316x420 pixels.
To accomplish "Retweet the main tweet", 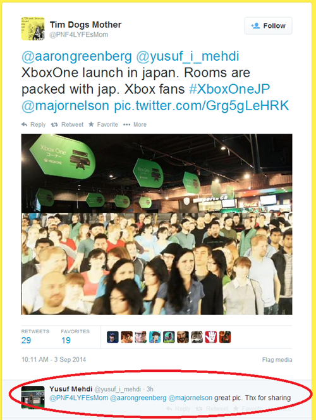I will (x=68, y=125).
